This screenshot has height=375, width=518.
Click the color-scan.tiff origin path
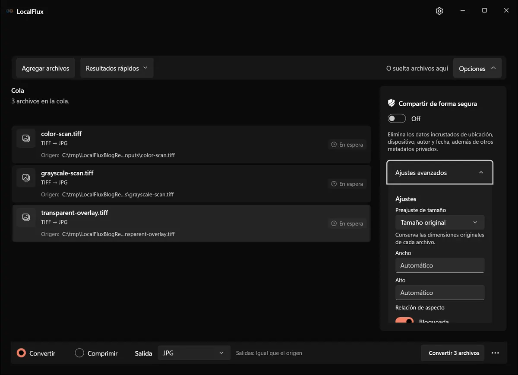pyautogui.click(x=118, y=155)
